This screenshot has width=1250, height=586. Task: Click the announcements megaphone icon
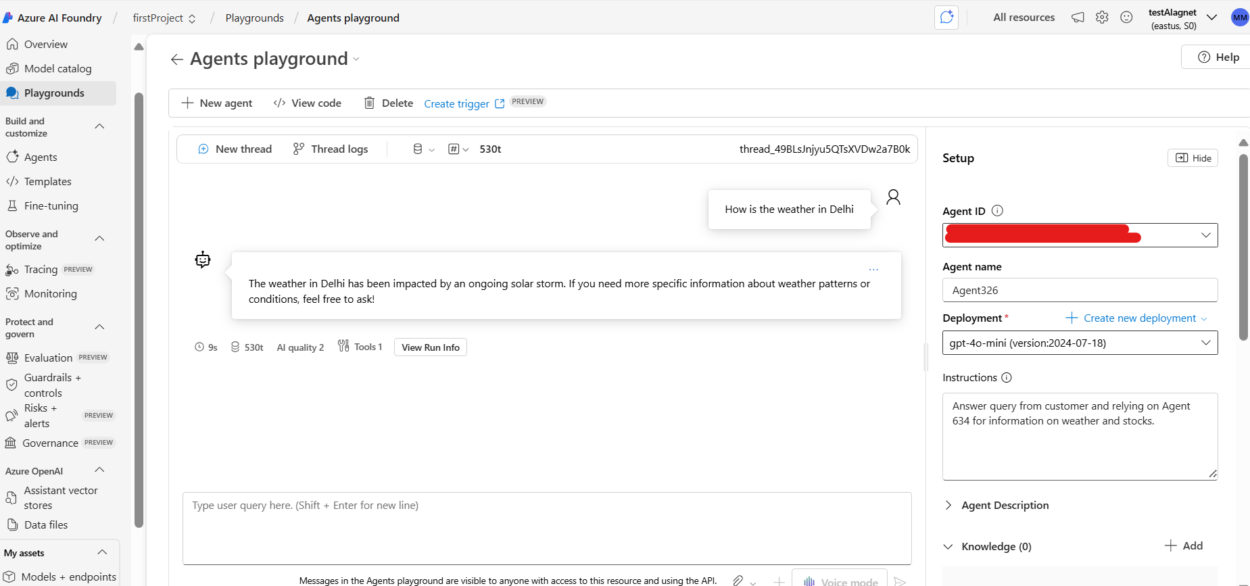tap(1078, 18)
